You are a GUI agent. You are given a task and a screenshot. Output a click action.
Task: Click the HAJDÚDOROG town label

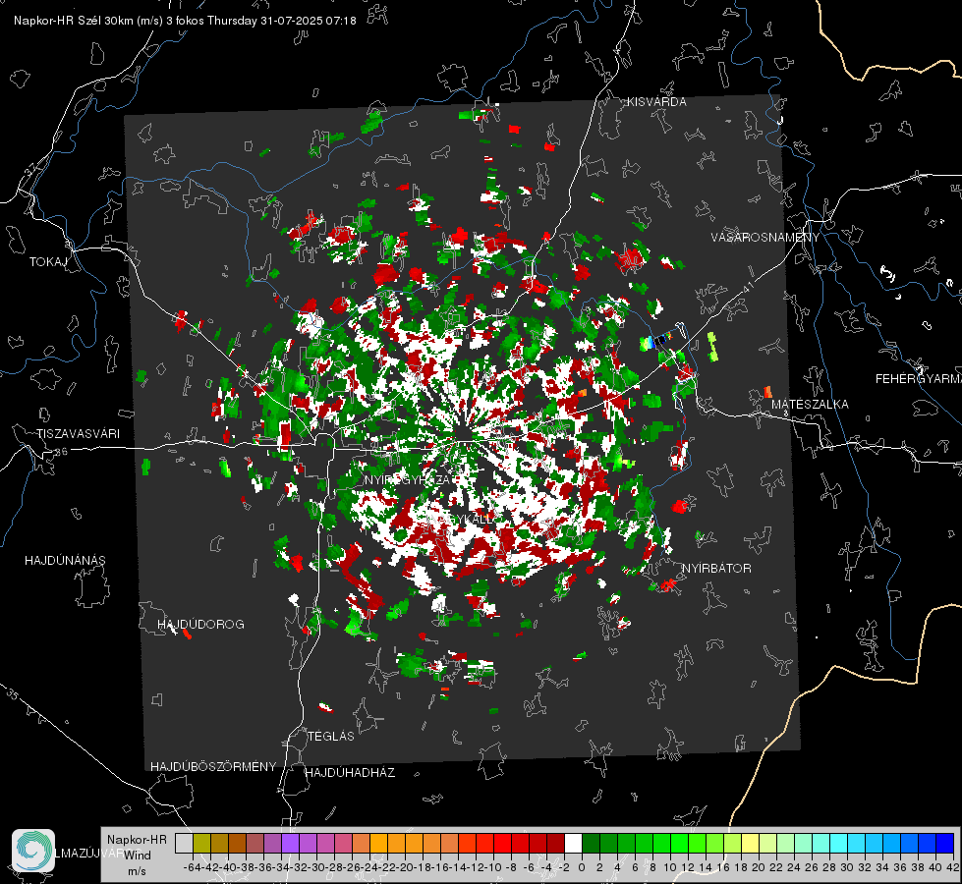point(200,625)
